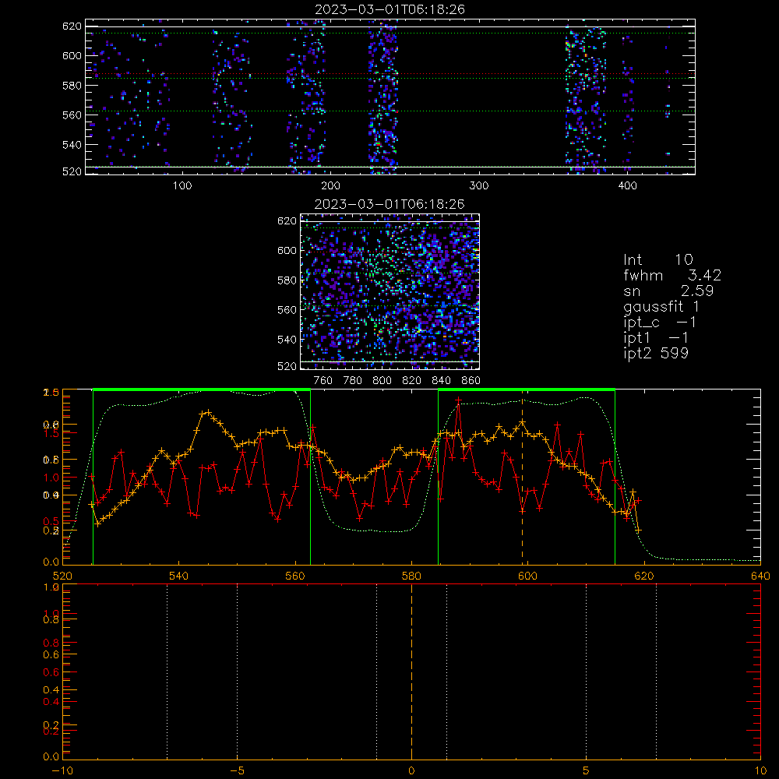779x779 pixels.
Task: Click the middle 2D spectral image
Action: 390,291
